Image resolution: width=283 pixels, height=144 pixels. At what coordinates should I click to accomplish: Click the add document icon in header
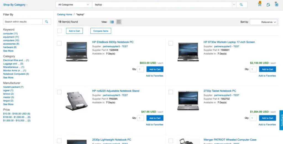(x=268, y=5)
